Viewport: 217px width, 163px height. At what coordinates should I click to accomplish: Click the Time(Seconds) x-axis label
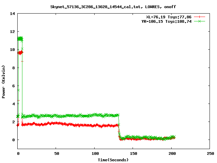[x=113, y=160]
